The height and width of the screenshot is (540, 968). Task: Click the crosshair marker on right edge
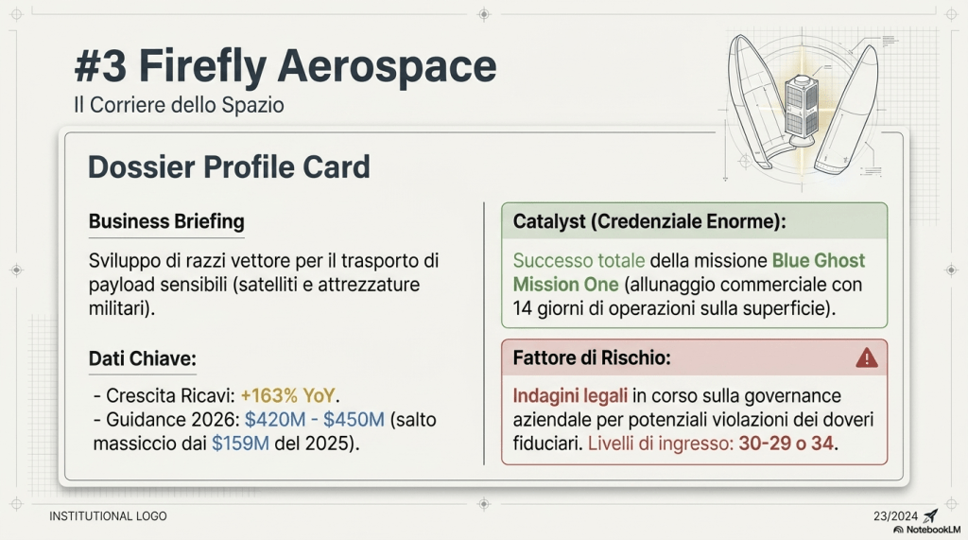pos(952,270)
